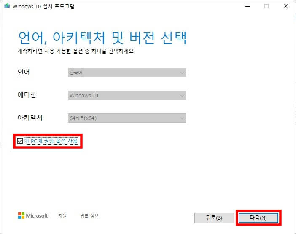Close the Windows 10 setup window
Viewport: 296px width, 234px height.
(x=286, y=6)
